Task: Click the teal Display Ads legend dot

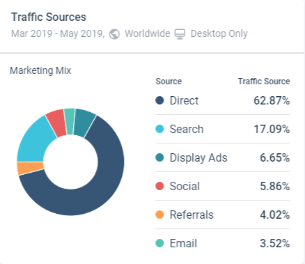Action: (x=159, y=157)
